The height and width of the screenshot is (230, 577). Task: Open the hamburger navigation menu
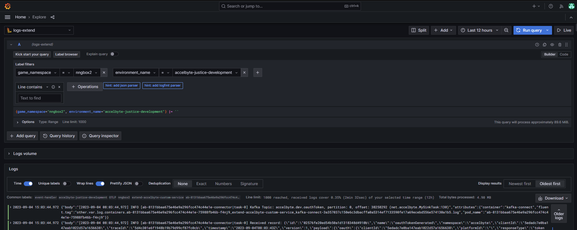pyautogui.click(x=8, y=17)
